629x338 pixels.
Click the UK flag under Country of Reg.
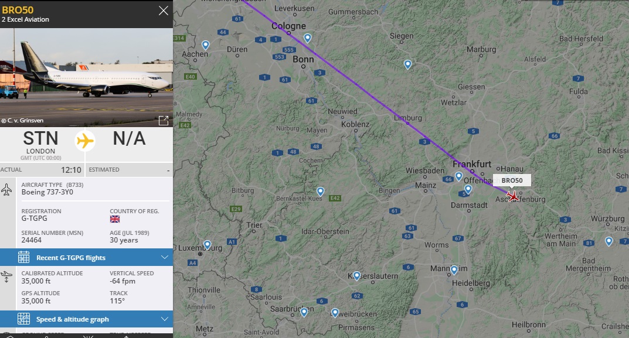point(115,219)
